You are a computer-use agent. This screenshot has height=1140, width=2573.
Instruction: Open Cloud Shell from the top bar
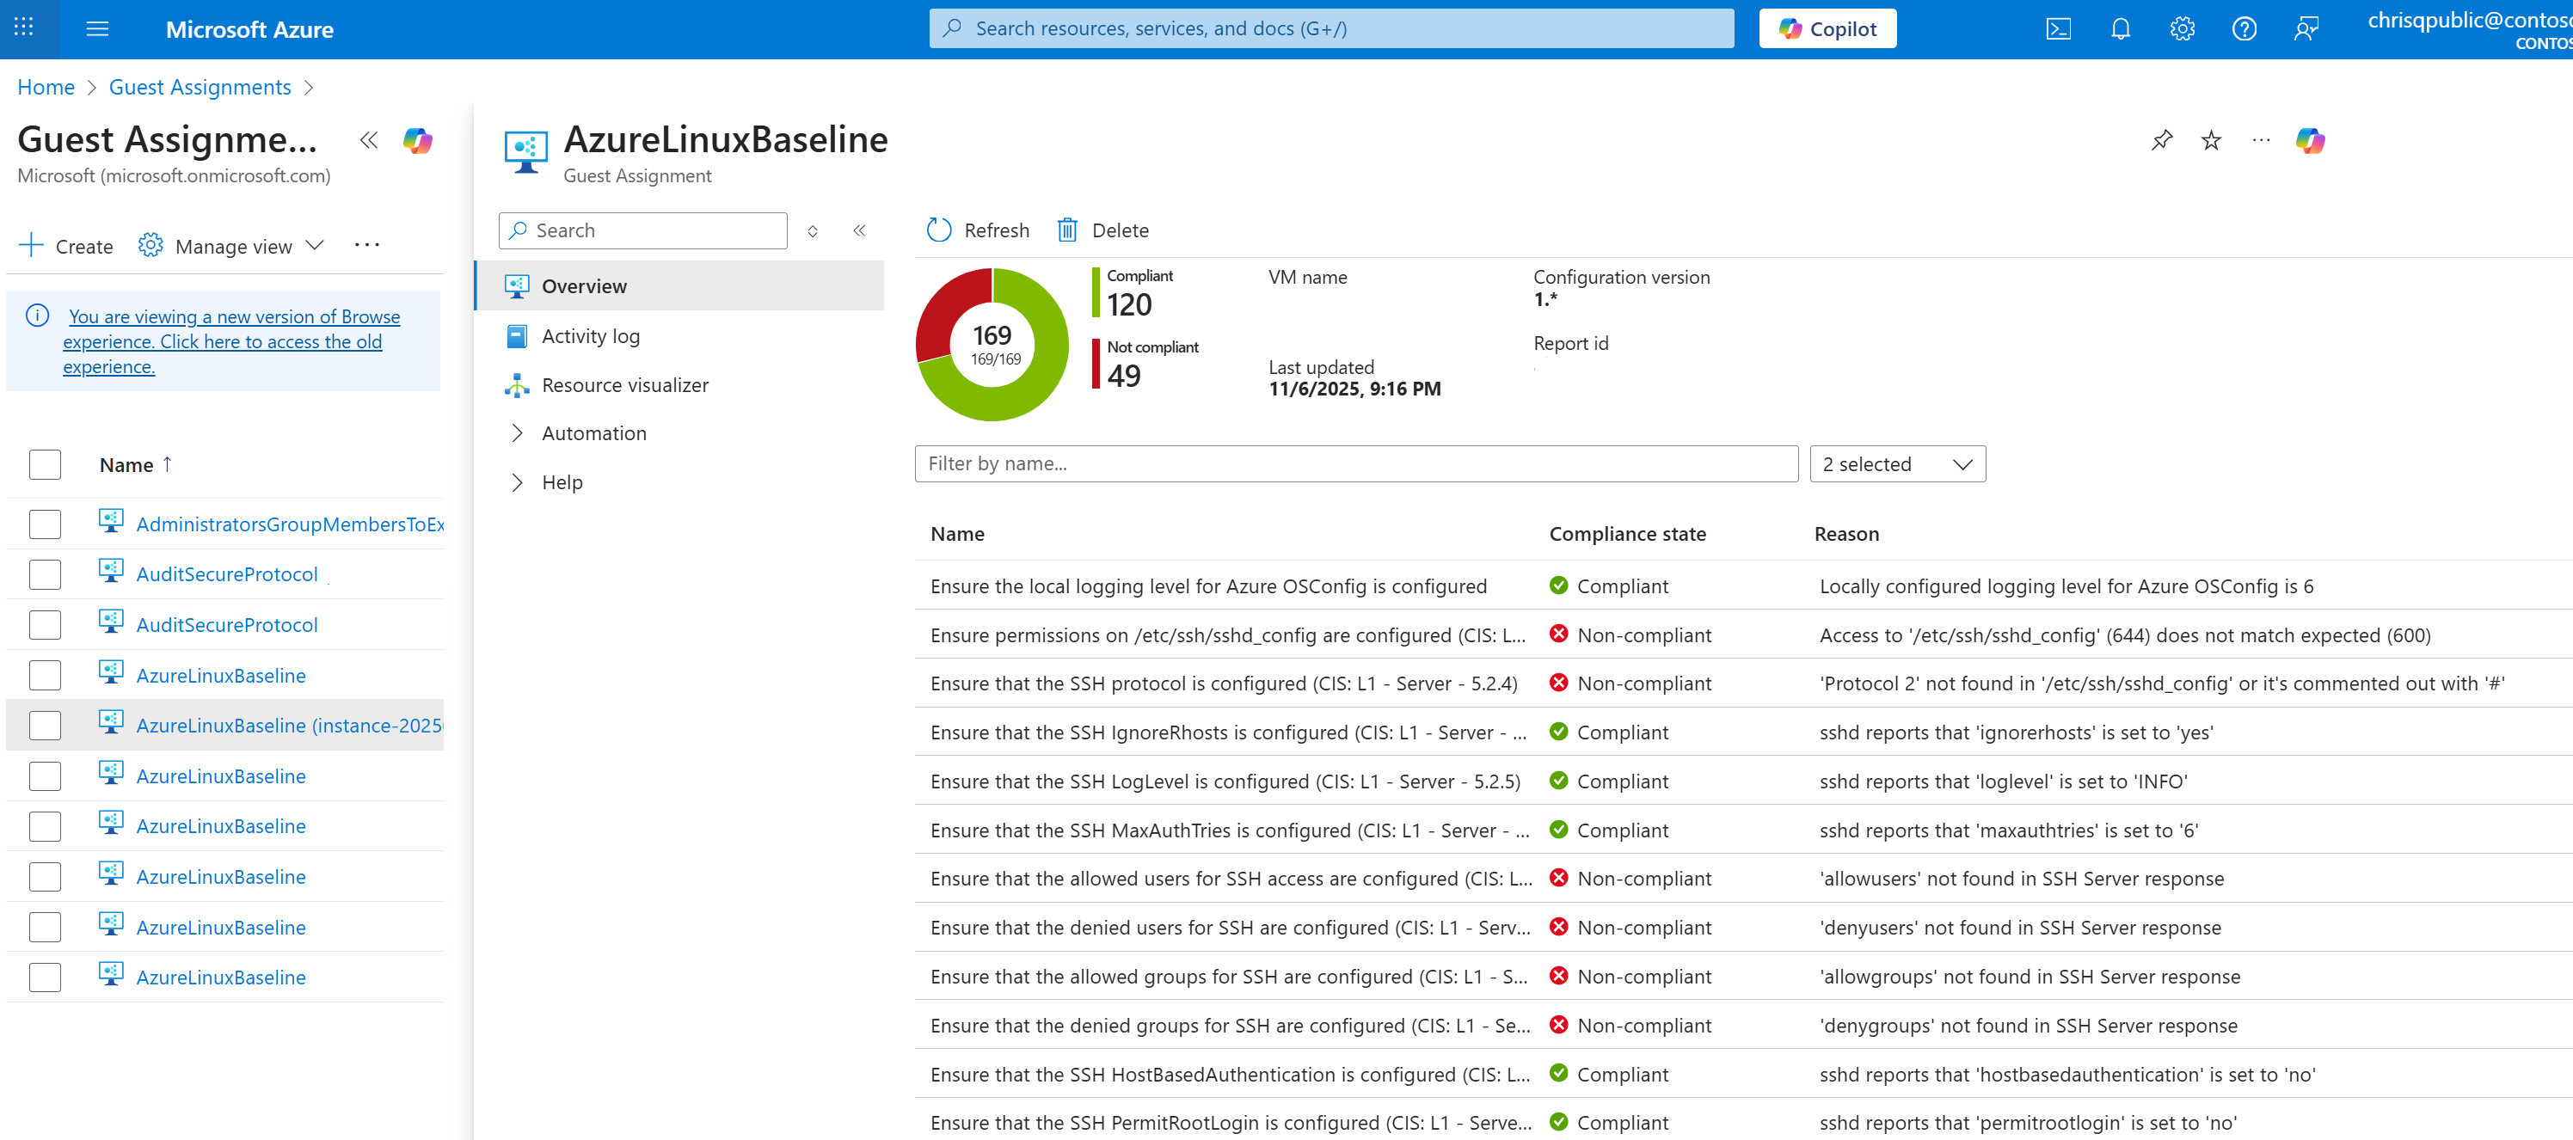coord(2058,29)
